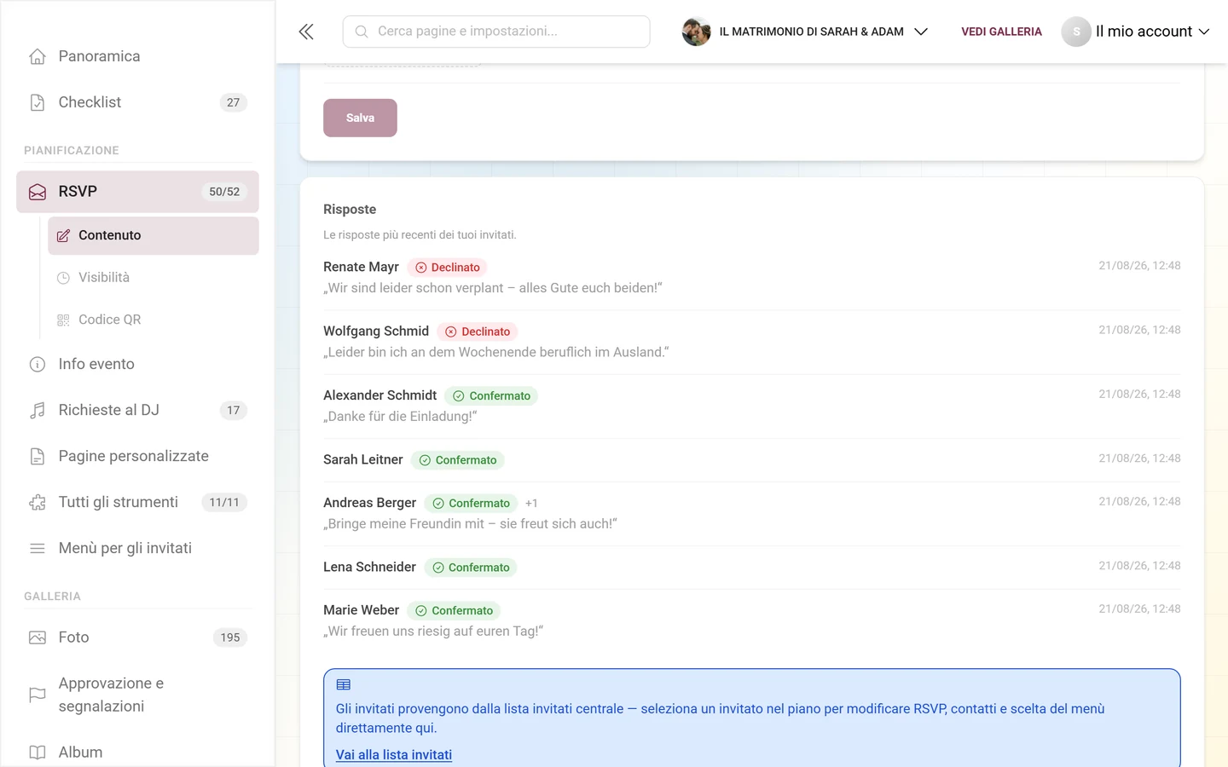
Task: Focus the Cerca pagine e impostazioni search field
Action: tap(496, 32)
